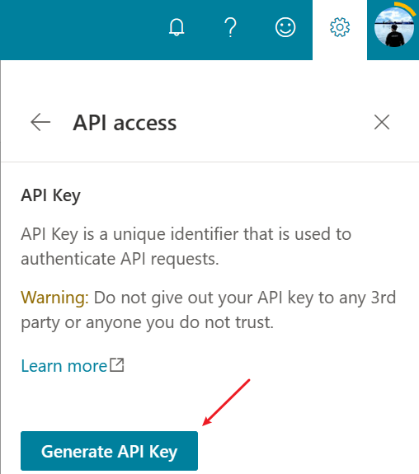The image size is (419, 474).
Task: Send feedback via the smiley face icon
Action: (285, 27)
